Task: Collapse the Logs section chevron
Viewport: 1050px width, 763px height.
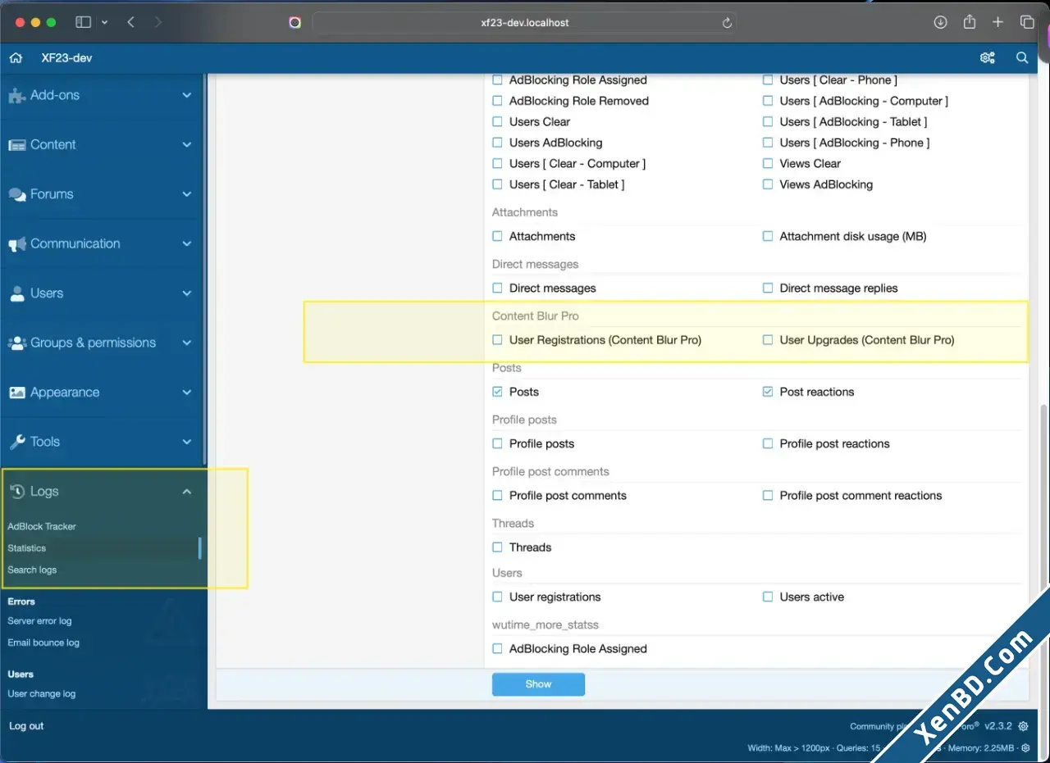Action: pyautogui.click(x=187, y=492)
